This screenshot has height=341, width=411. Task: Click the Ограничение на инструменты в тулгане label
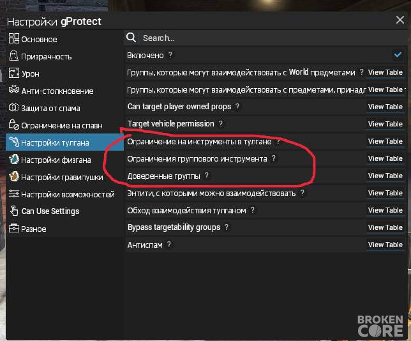pyautogui.click(x=199, y=142)
